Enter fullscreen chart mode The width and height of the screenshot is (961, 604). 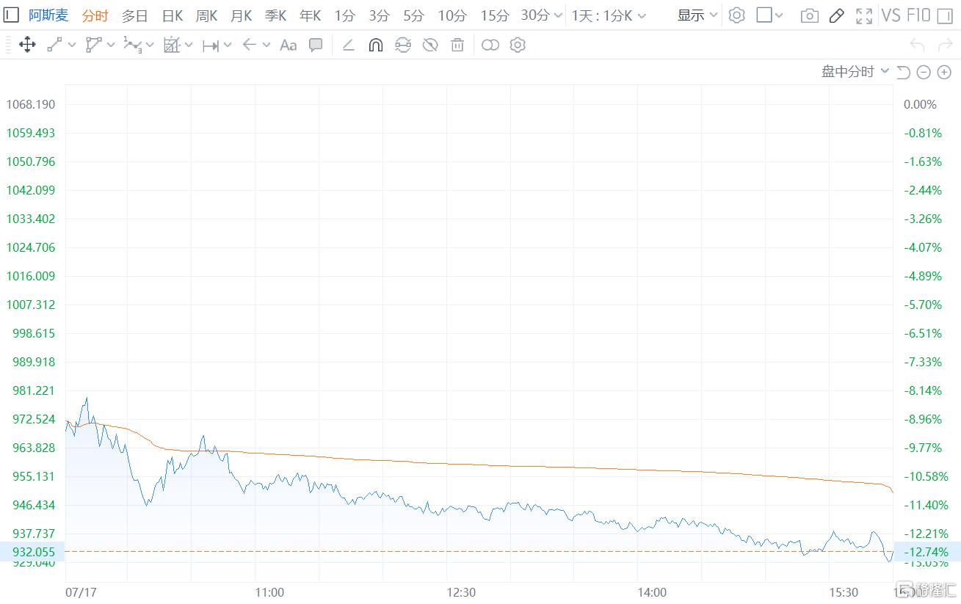[864, 15]
